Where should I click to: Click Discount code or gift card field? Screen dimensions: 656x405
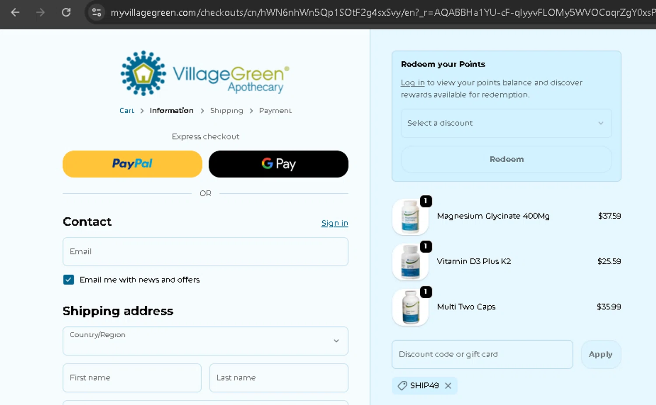(x=482, y=354)
